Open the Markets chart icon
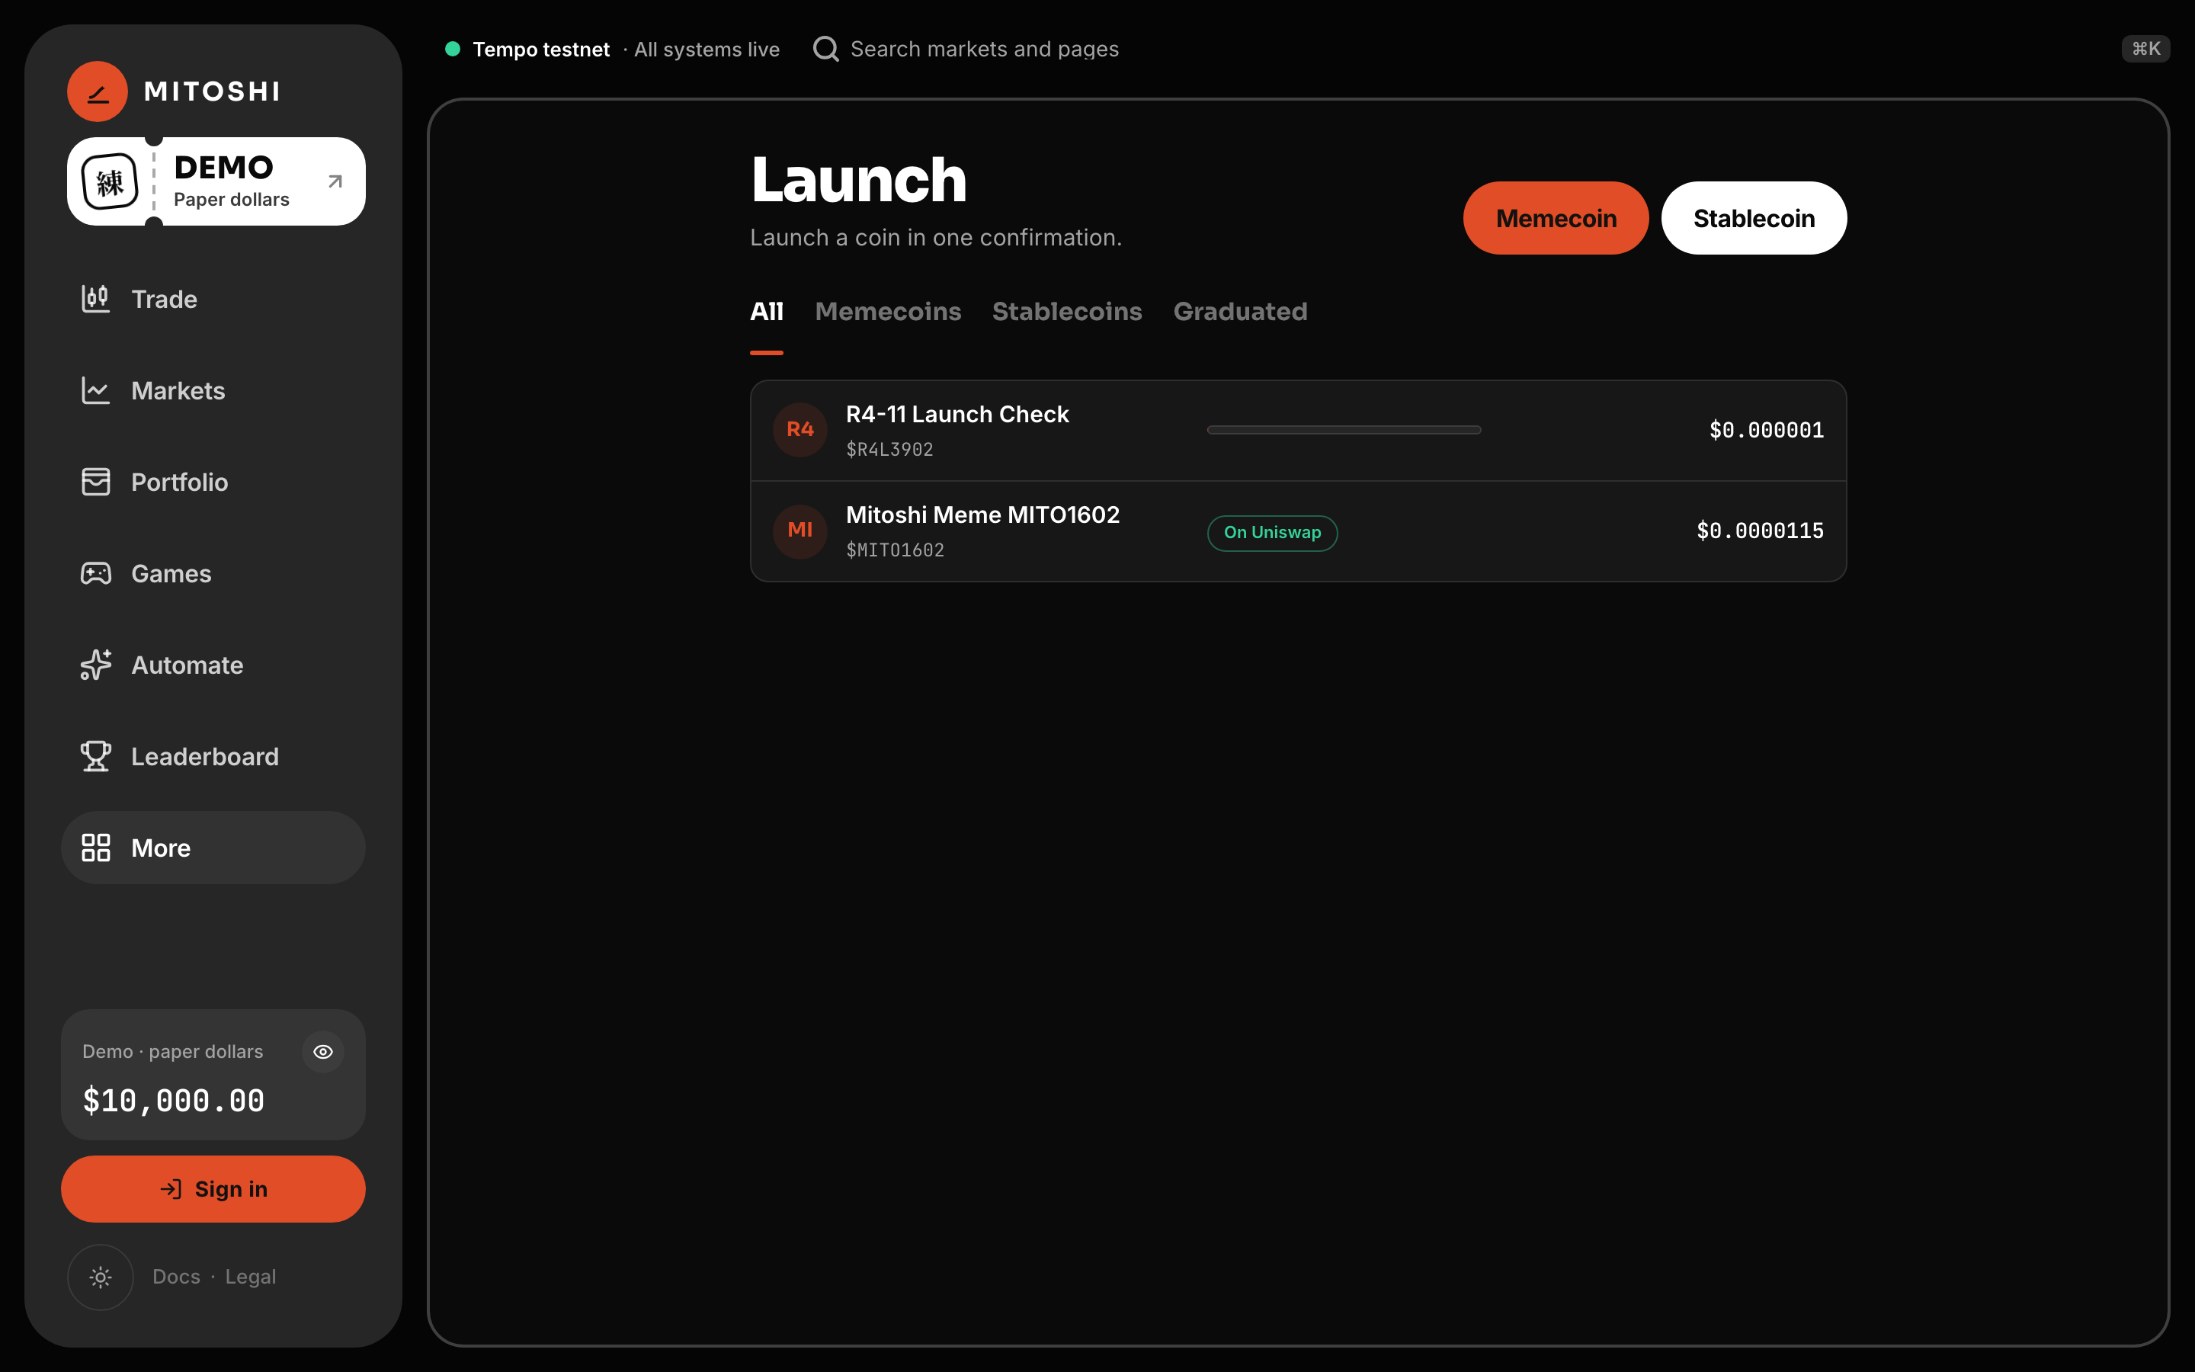The width and height of the screenshot is (2195, 1372). pyautogui.click(x=95, y=390)
